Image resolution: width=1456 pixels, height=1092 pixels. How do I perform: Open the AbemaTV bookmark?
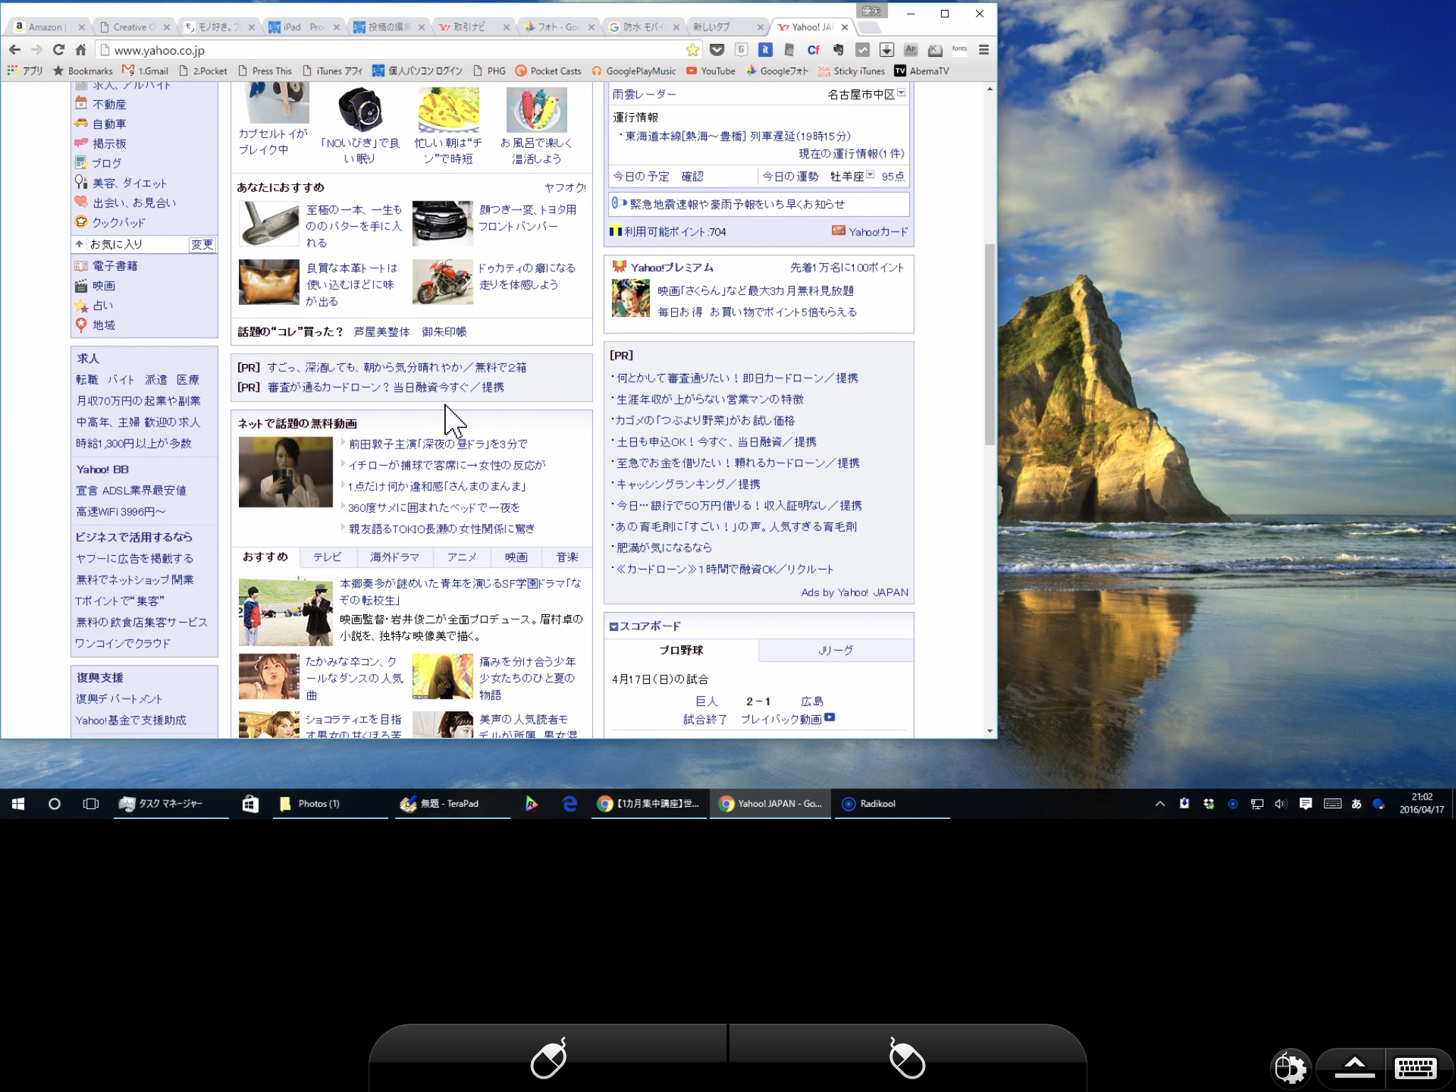(x=921, y=71)
